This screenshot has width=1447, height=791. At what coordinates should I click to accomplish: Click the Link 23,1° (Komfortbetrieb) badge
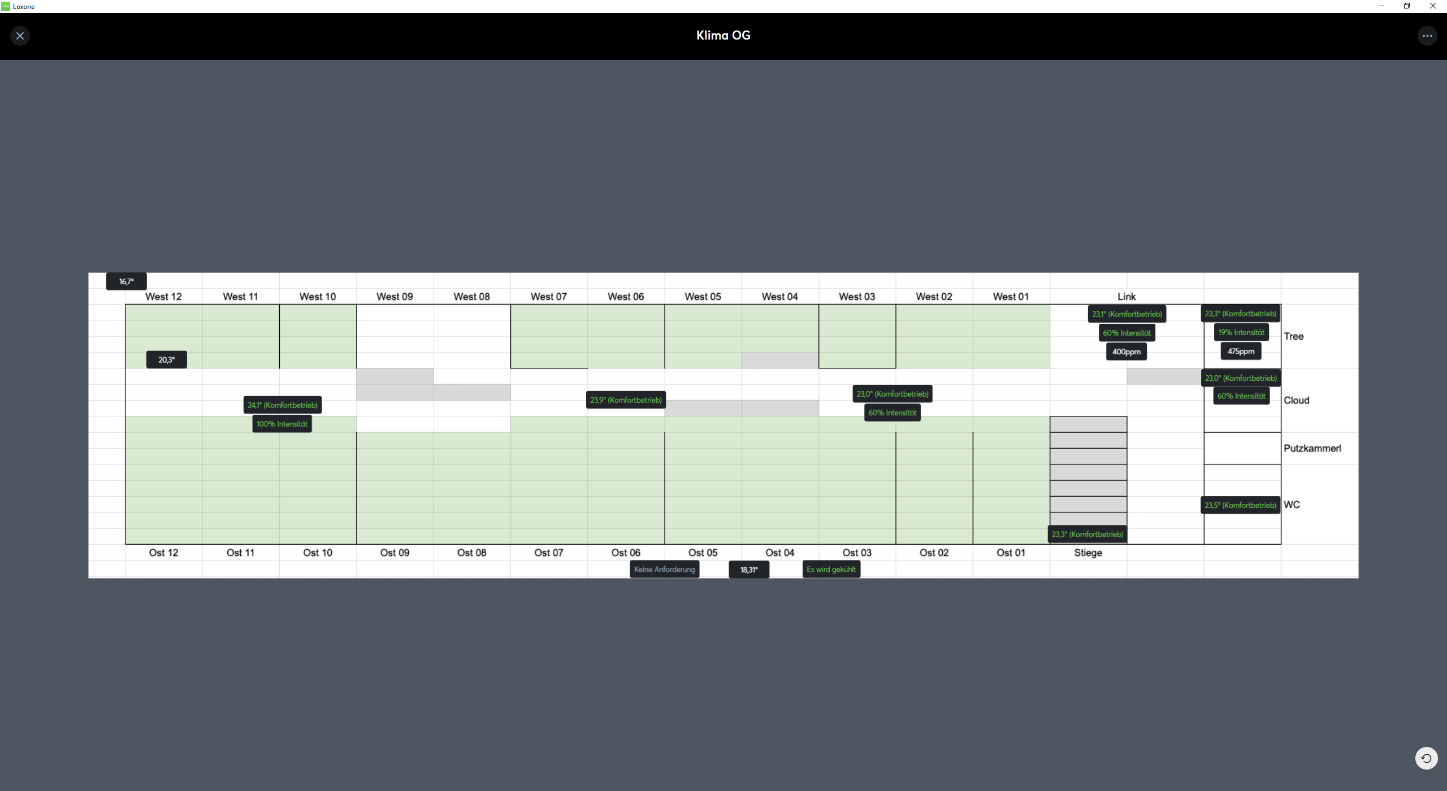click(1127, 314)
